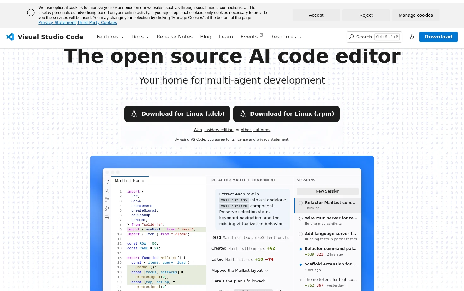
Task: Click the external link icon beside Events
Action: click(x=261, y=35)
